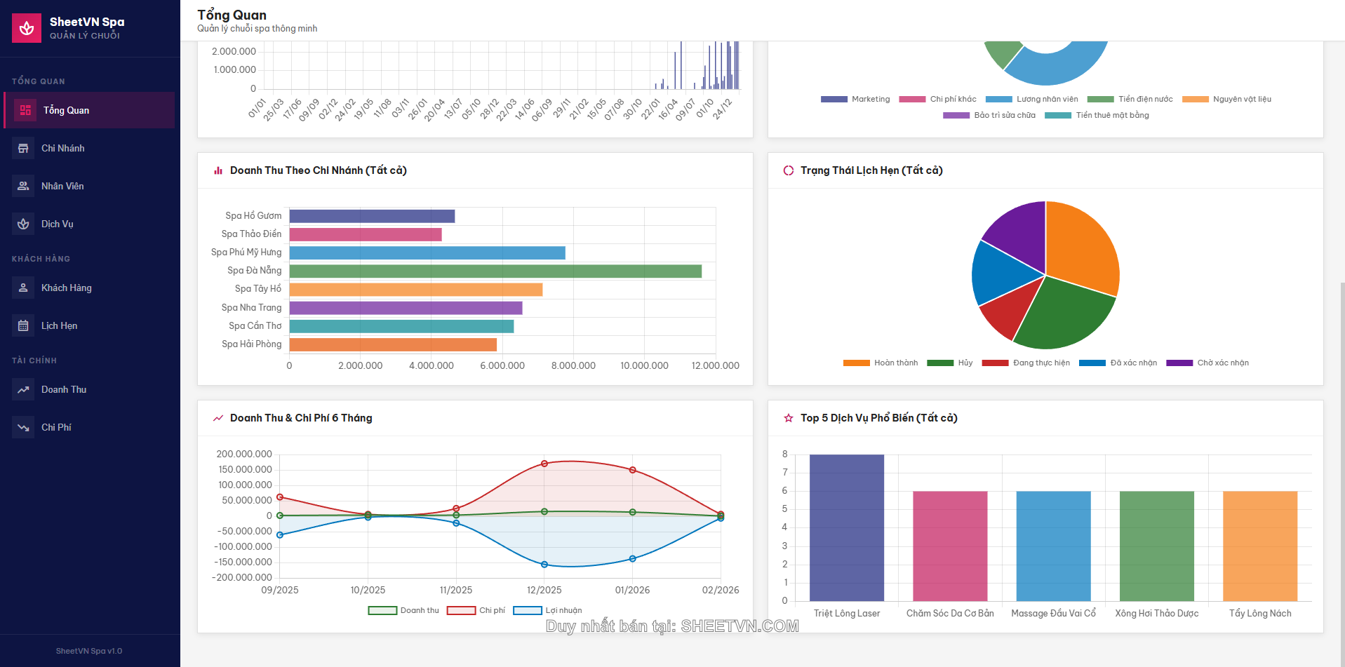Screen dimensions: 1345x667
Task: Go to Chi Nhánh menu item
Action: tap(62, 148)
